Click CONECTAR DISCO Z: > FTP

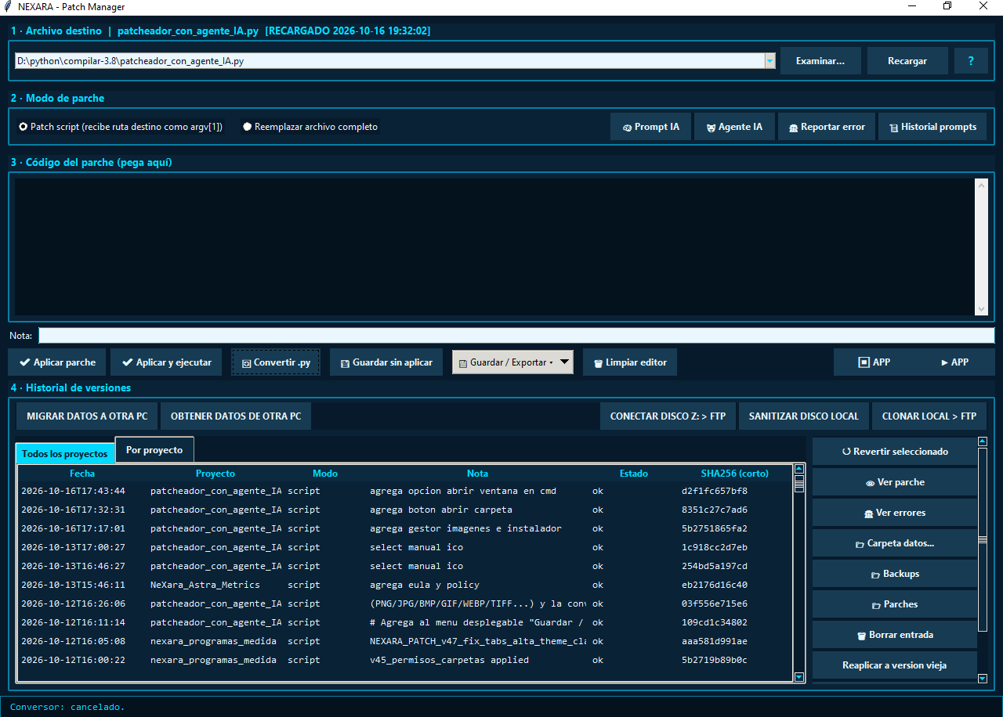point(668,416)
